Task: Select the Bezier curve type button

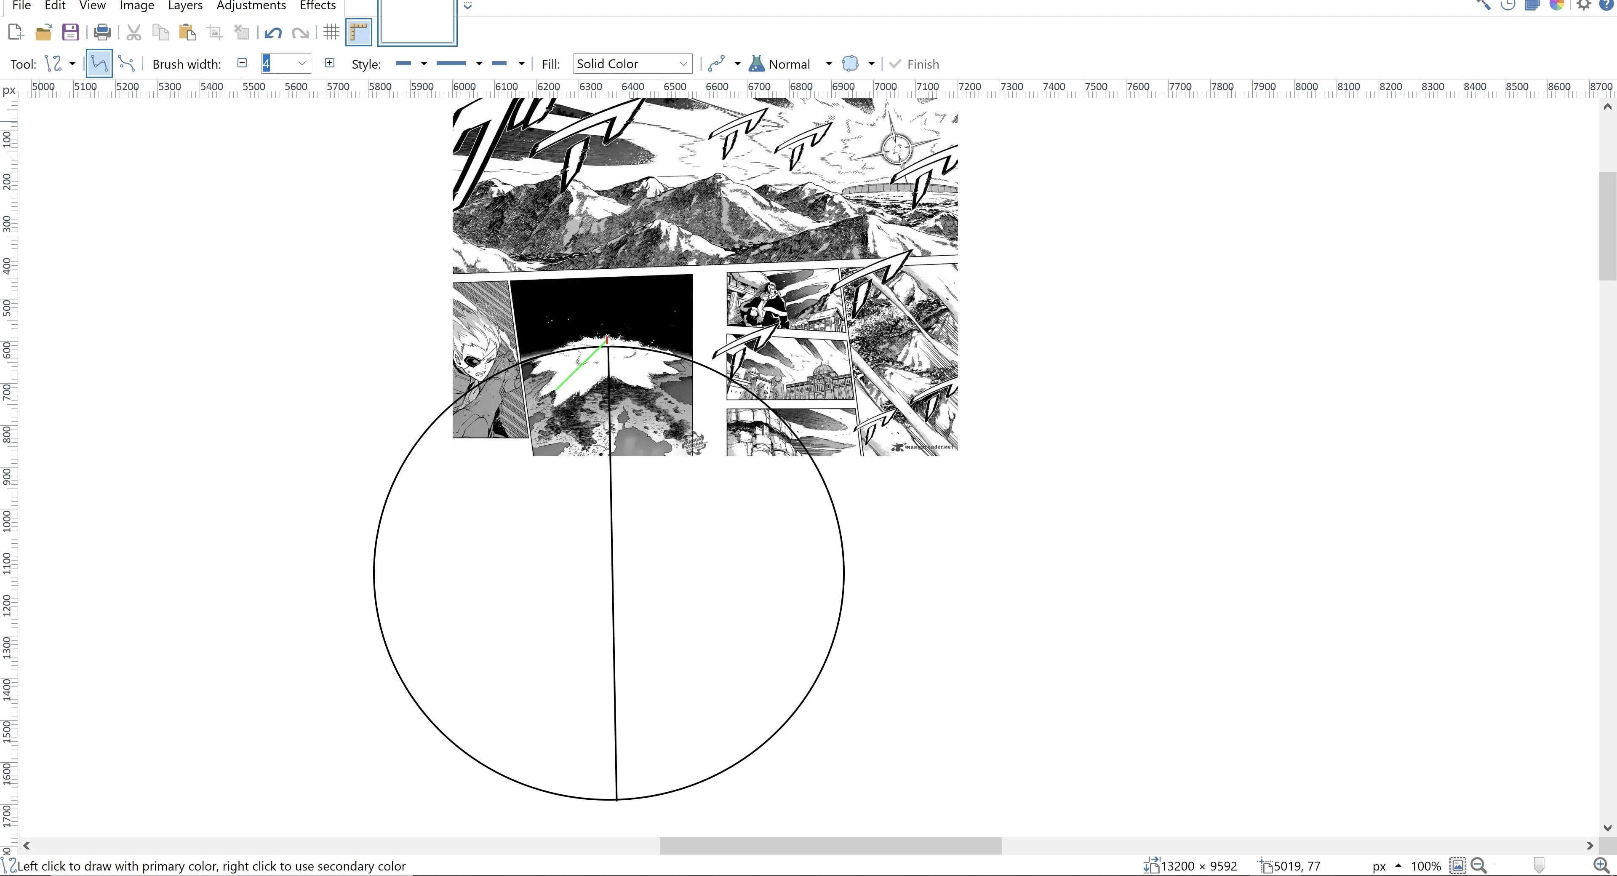Action: pyautogui.click(x=126, y=64)
